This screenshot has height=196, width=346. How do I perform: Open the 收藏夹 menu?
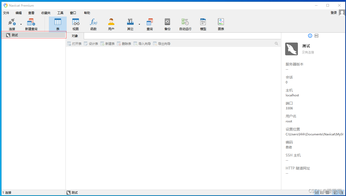[46, 13]
